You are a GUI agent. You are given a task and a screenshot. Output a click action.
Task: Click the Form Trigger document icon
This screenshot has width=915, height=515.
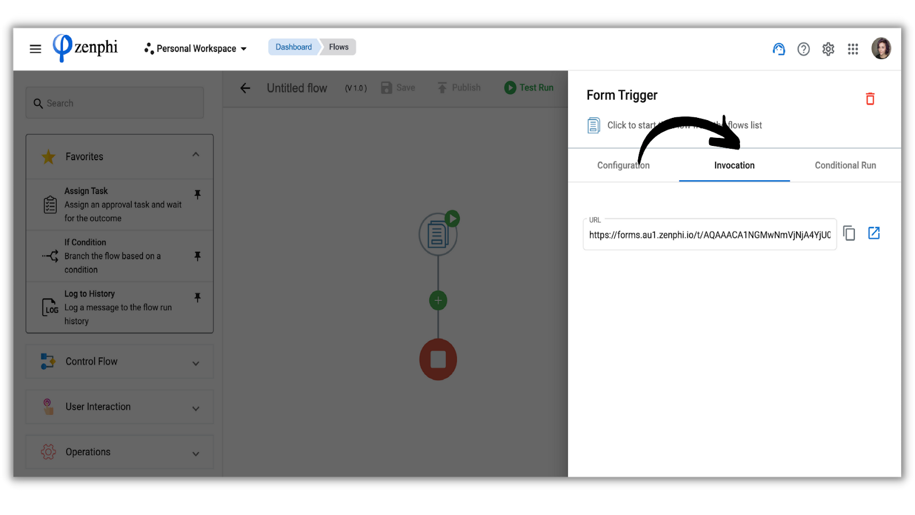click(x=594, y=125)
